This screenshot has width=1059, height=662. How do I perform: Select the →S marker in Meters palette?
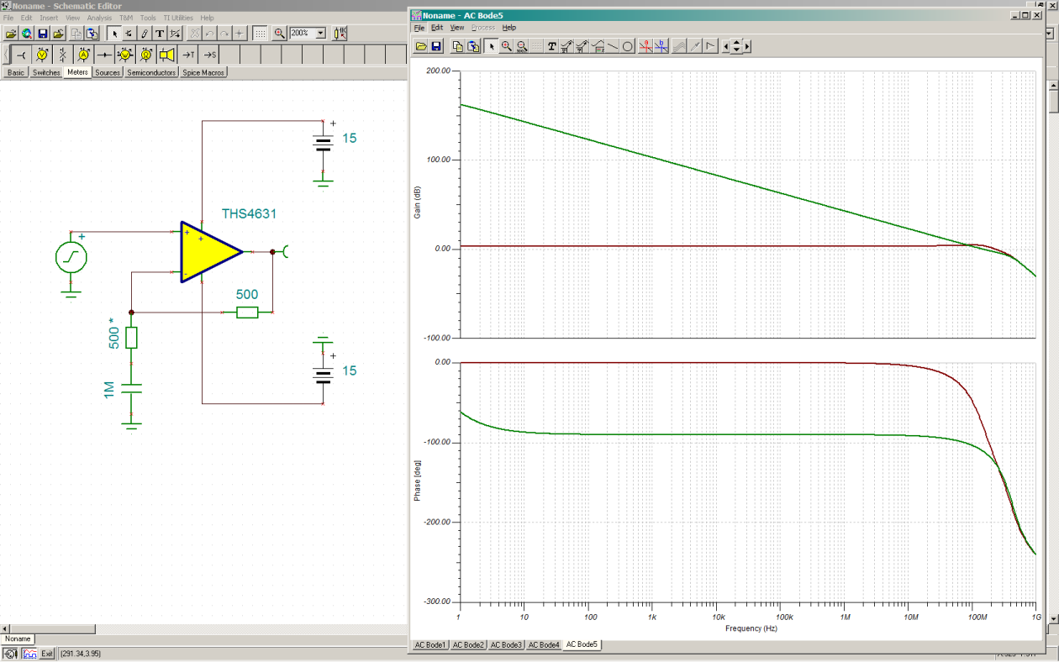tap(208, 55)
